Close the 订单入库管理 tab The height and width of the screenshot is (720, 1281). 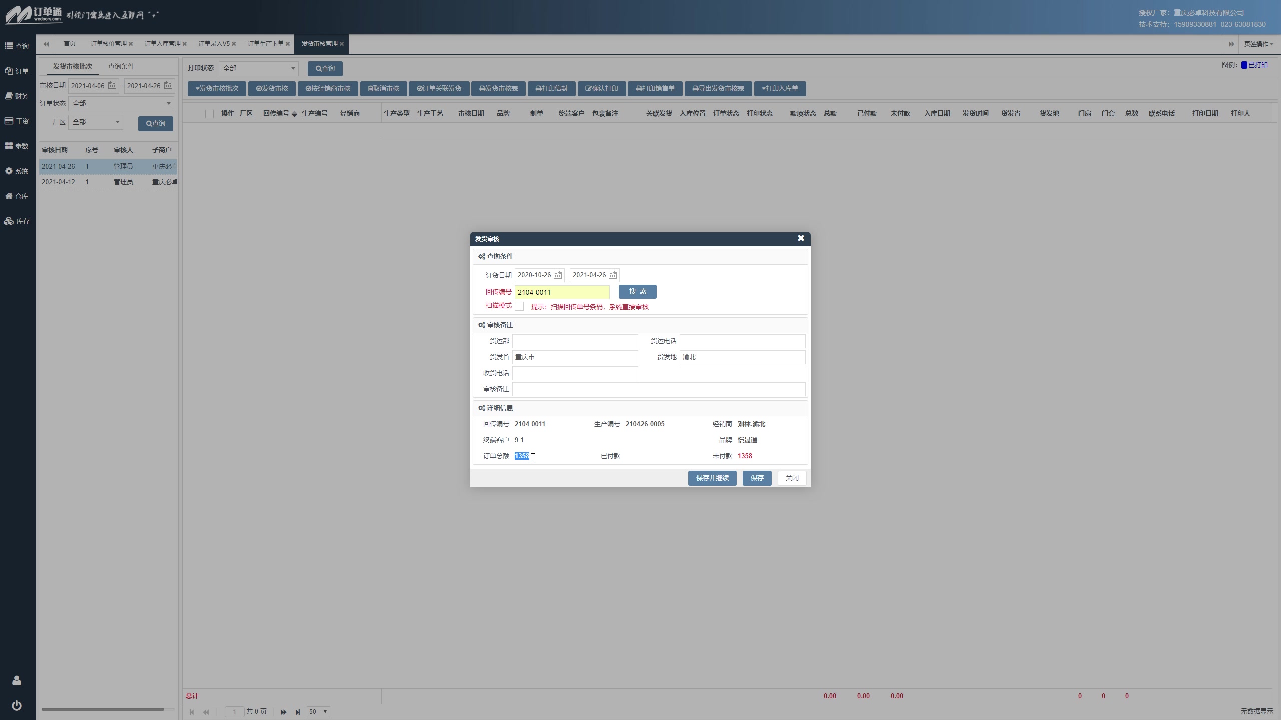point(185,44)
